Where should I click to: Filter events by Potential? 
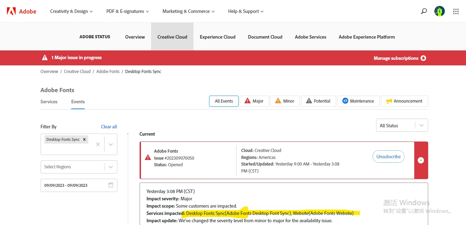click(x=318, y=101)
